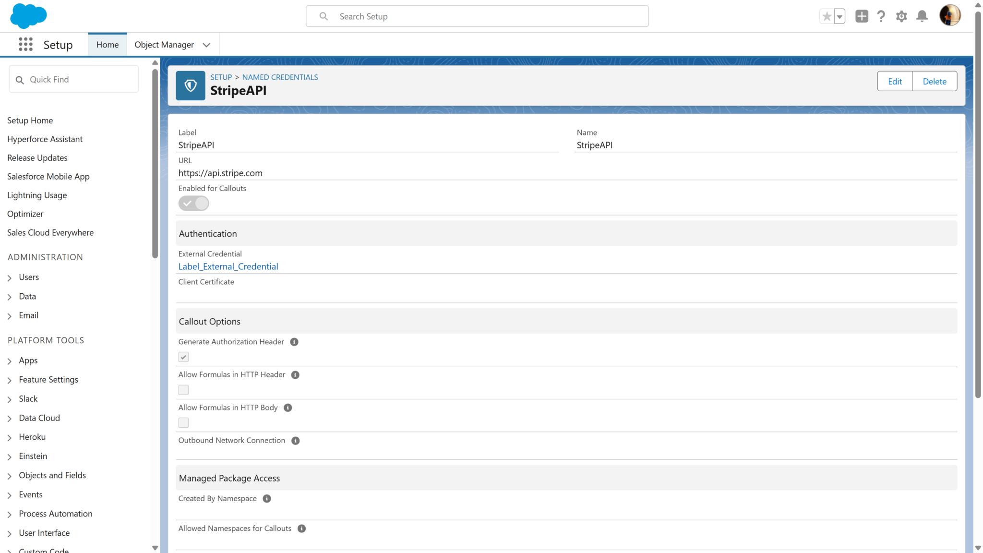Open the Setup gear menu
983x553 pixels.
[901, 16]
